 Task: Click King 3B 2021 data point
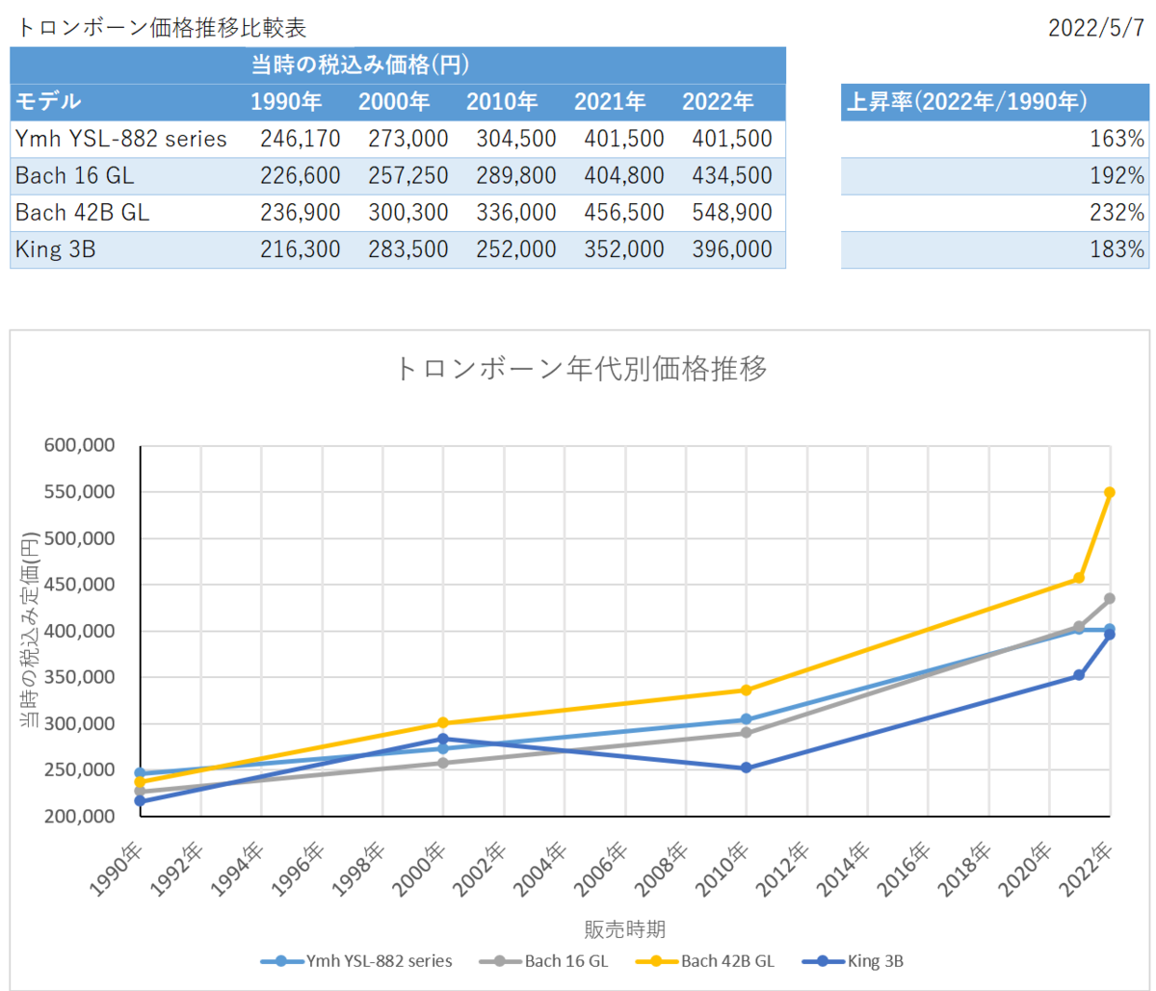point(1079,675)
